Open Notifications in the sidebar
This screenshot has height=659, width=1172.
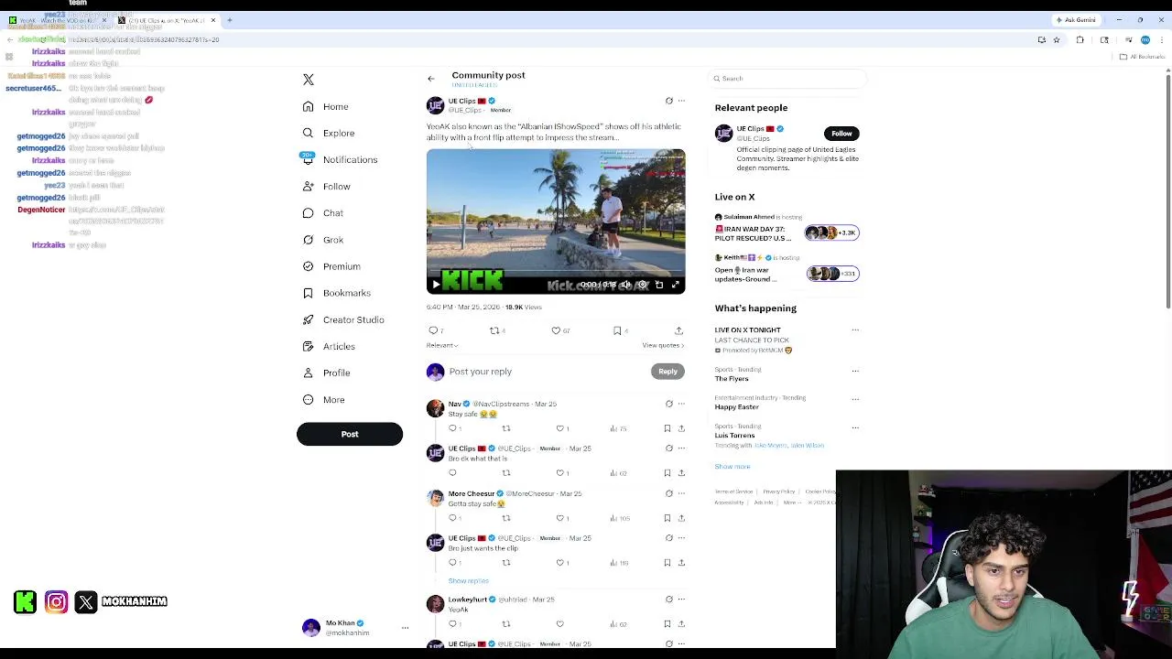click(x=339, y=160)
